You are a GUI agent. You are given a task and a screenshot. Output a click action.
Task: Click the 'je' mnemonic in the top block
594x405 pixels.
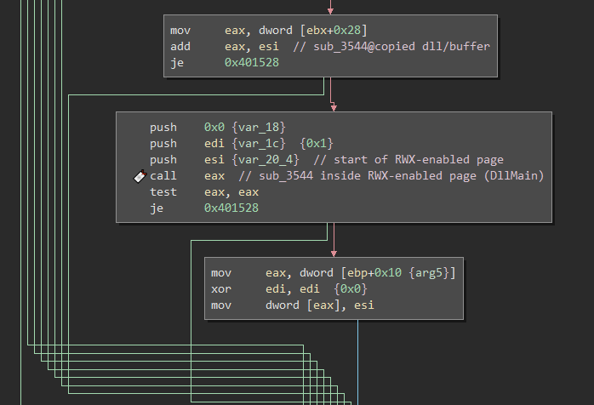177,62
